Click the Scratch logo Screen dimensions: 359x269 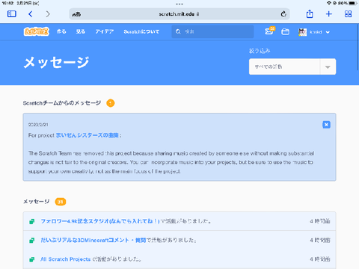tap(37, 31)
